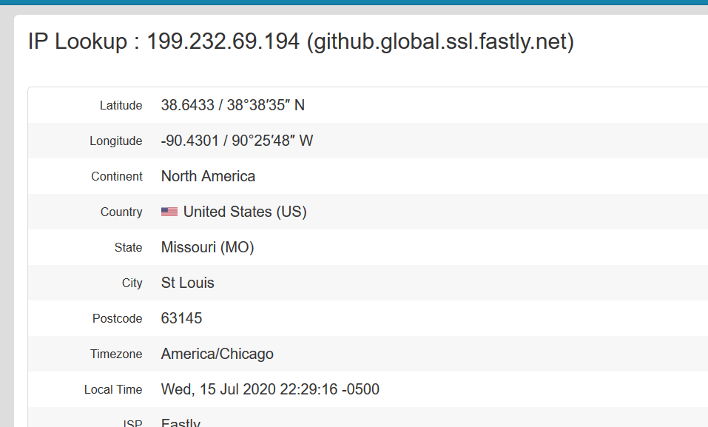Click the ISP name Fastly
Viewport: 708px width, 427px height.
point(181,422)
